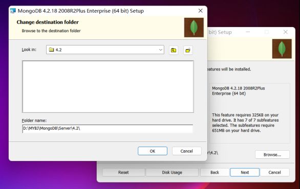The image size is (300, 189).
Task: Go Back in the background Setup window
Action: pos(215,172)
